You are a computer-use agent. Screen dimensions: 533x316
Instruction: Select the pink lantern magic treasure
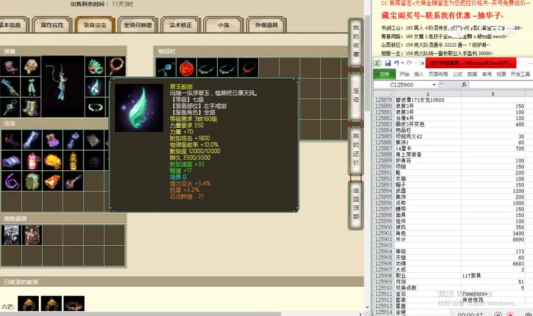[32, 161]
